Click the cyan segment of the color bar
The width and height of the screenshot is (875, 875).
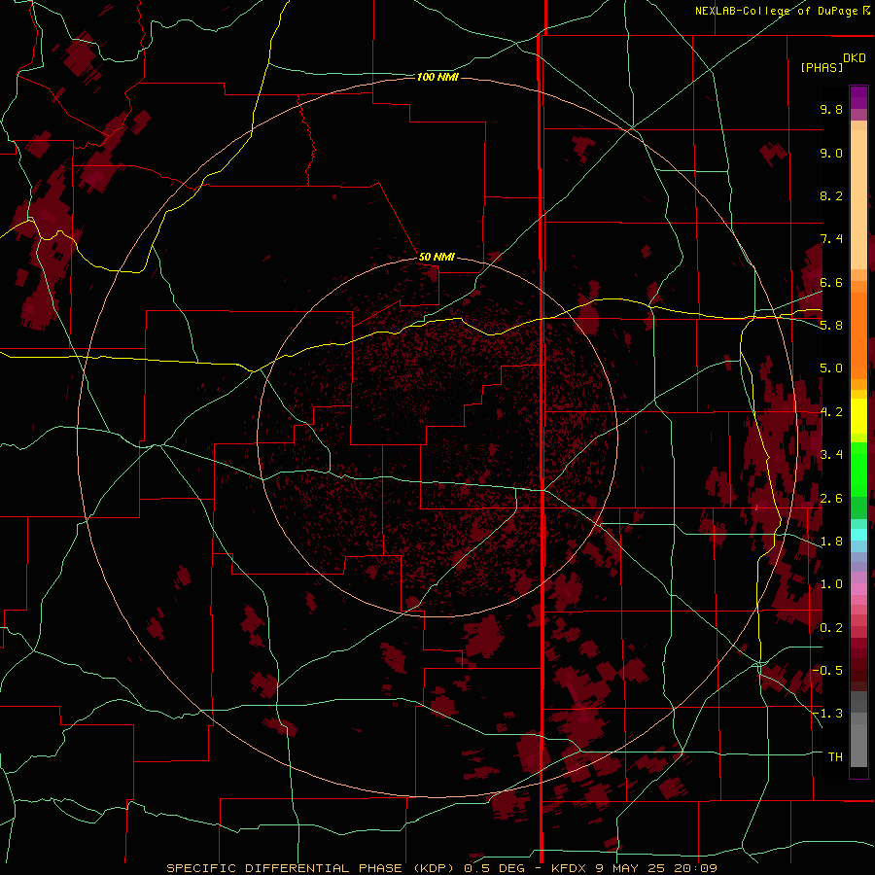click(x=858, y=535)
